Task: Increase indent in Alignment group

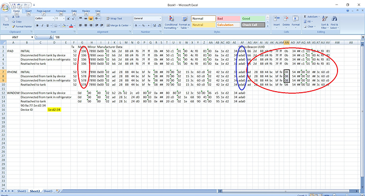Action: [x=102, y=25]
